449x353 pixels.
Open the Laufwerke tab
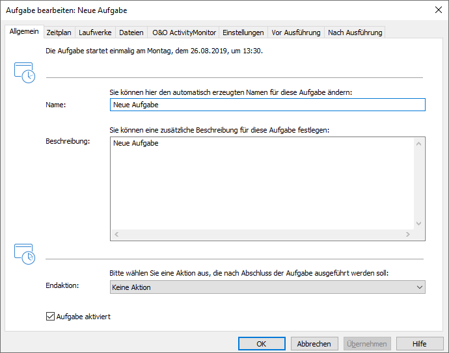pos(95,33)
